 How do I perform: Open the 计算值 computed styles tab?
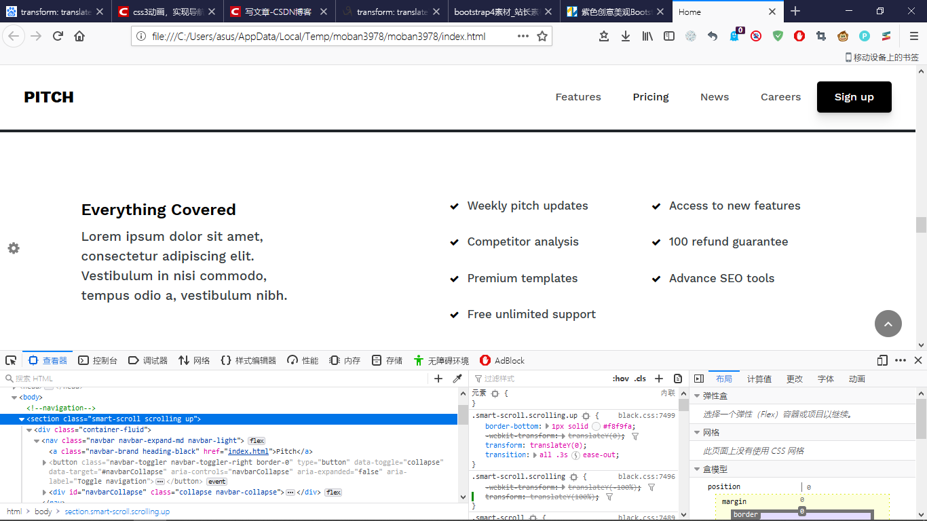[759, 379]
